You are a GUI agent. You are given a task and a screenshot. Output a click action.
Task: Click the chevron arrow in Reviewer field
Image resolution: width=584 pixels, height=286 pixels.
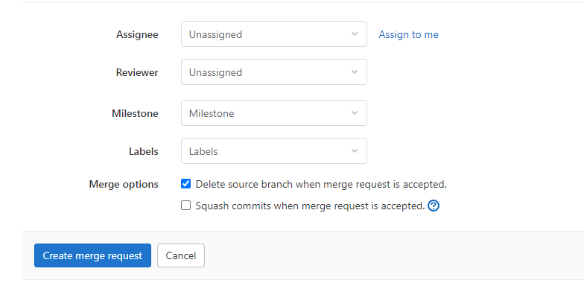(x=355, y=72)
